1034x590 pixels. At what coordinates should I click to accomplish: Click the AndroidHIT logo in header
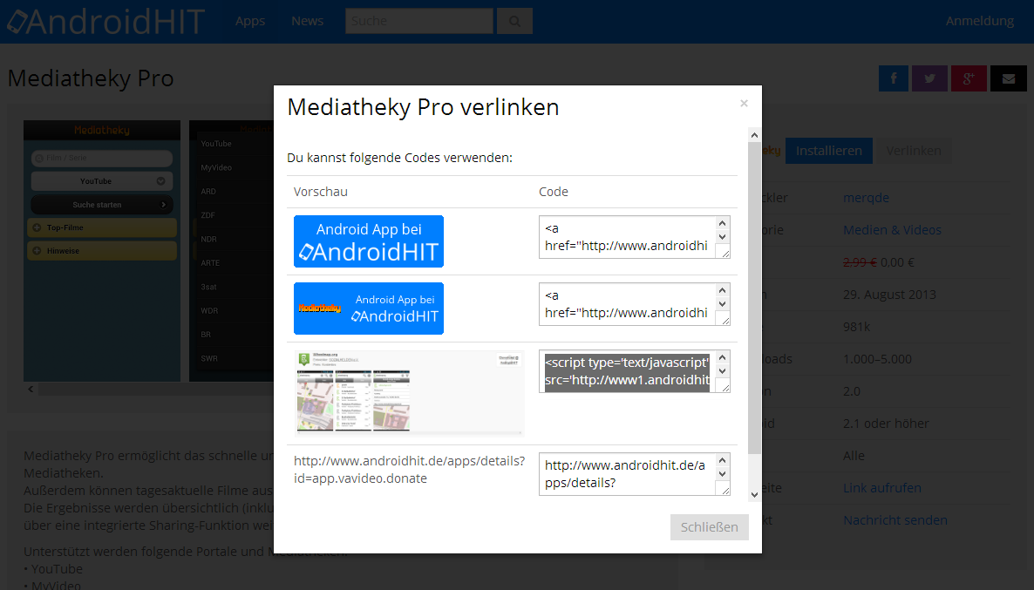pos(105,21)
